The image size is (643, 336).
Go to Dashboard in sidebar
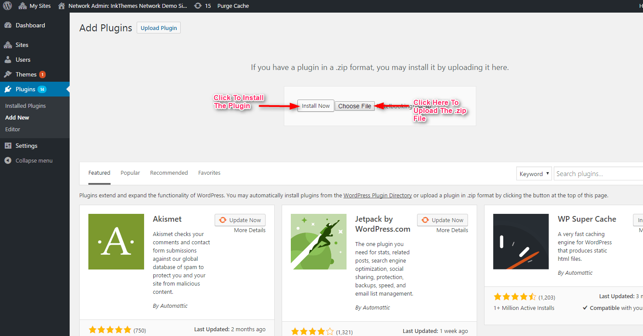coord(30,25)
